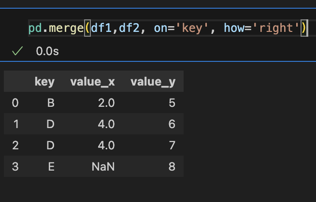Click the df1 argument in the code
Viewport: 316px width, 202px height.
[101, 28]
